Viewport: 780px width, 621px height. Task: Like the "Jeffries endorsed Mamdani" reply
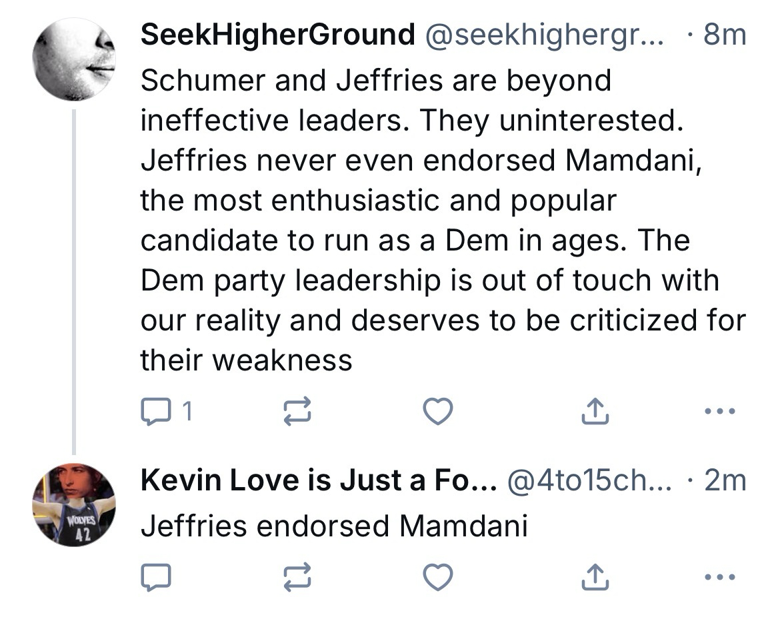pos(439,578)
